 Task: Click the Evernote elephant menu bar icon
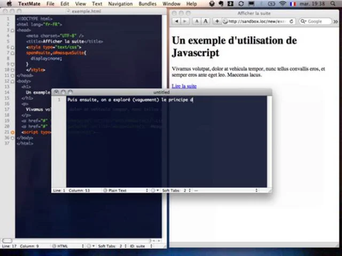(x=221, y=4)
